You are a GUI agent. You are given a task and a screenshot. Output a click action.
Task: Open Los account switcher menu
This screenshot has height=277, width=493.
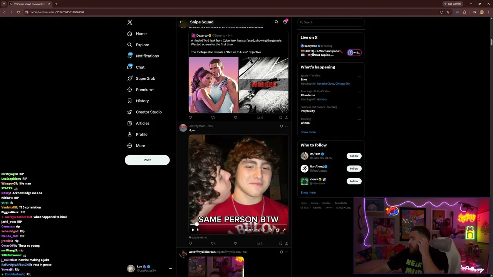[149, 269]
